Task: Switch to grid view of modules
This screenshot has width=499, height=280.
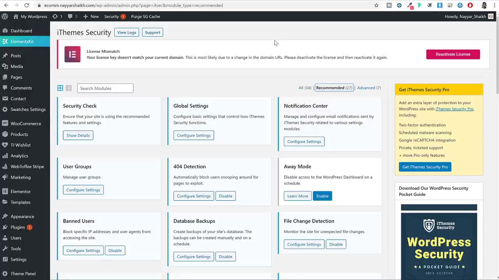Action: point(60,88)
